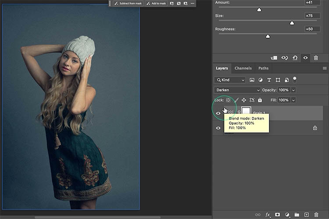Image resolution: width=329 pixels, height=219 pixels.
Task: Hide the top Grain layer
Action: click(x=218, y=113)
